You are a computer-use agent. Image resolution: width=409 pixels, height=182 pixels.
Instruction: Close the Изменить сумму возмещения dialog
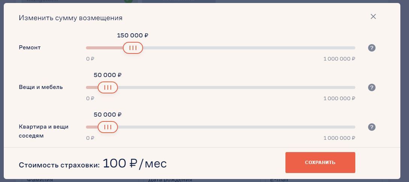coord(373,16)
